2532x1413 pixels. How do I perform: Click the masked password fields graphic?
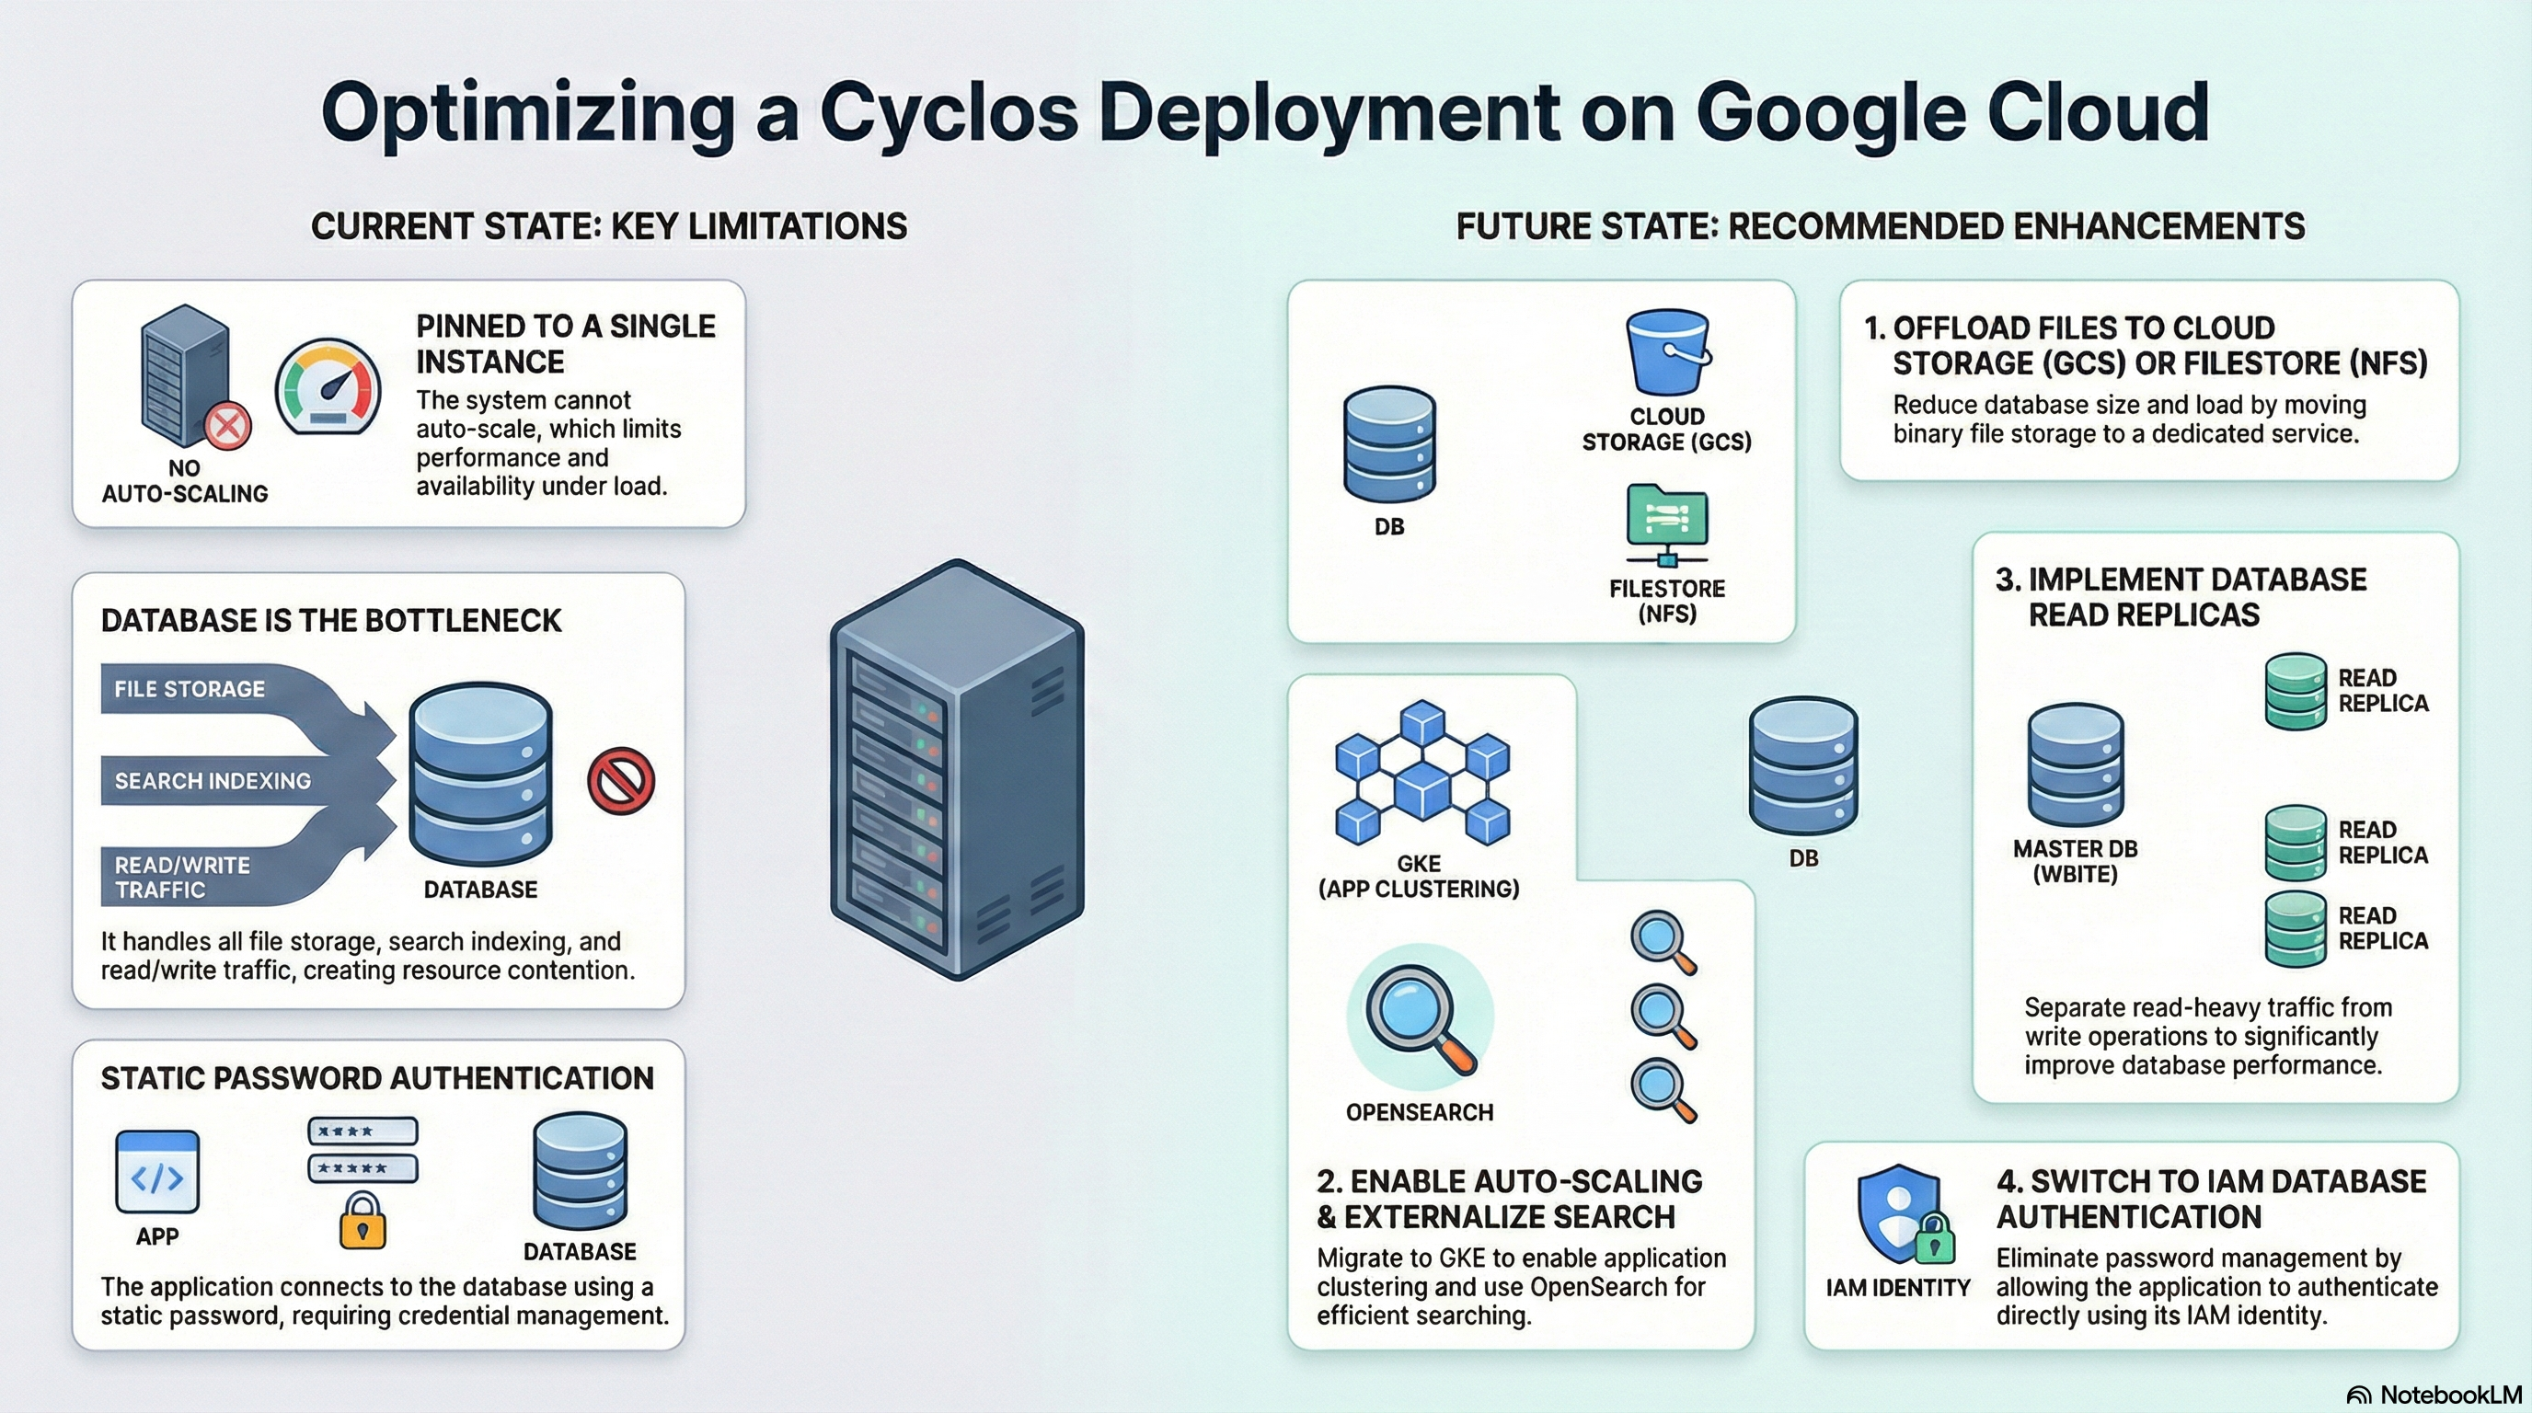(363, 1149)
